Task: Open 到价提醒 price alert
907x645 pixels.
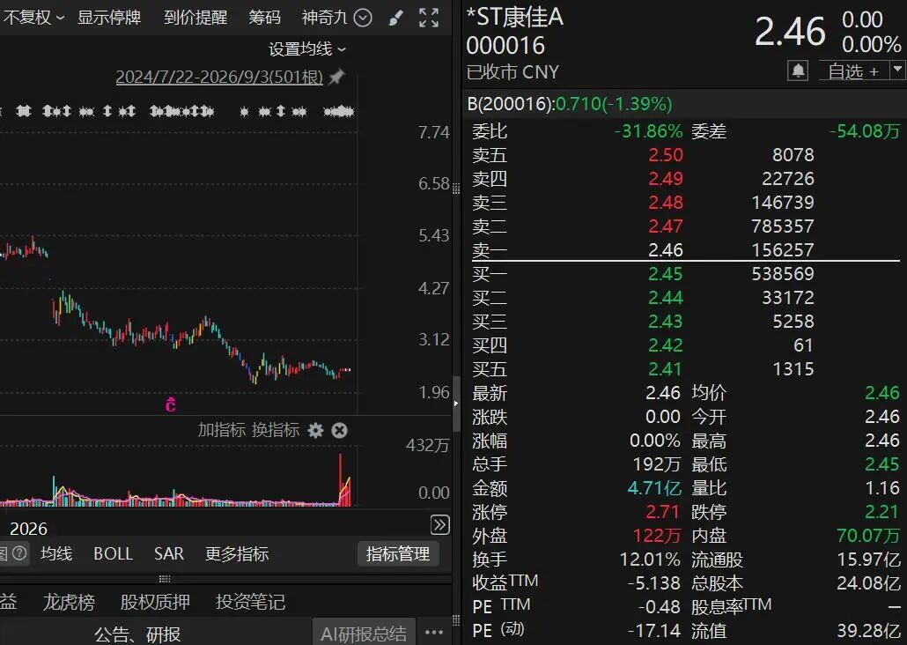Action: 195,18
